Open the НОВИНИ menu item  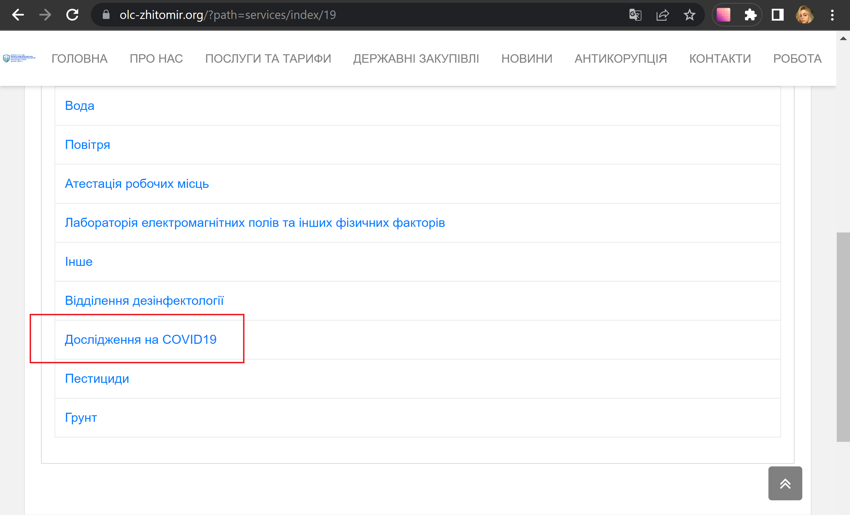(526, 59)
